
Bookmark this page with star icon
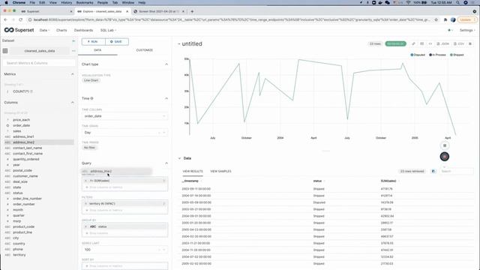tap(436, 19)
